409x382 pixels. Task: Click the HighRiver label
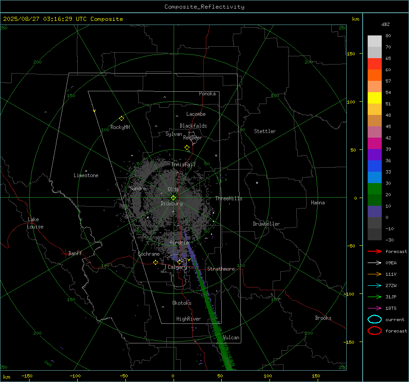coord(189,319)
